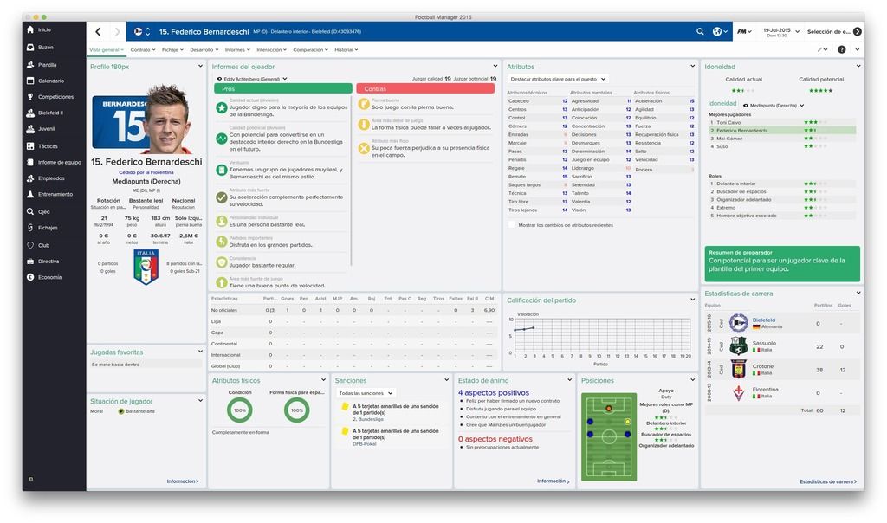Open the Comparación menu

310,49
